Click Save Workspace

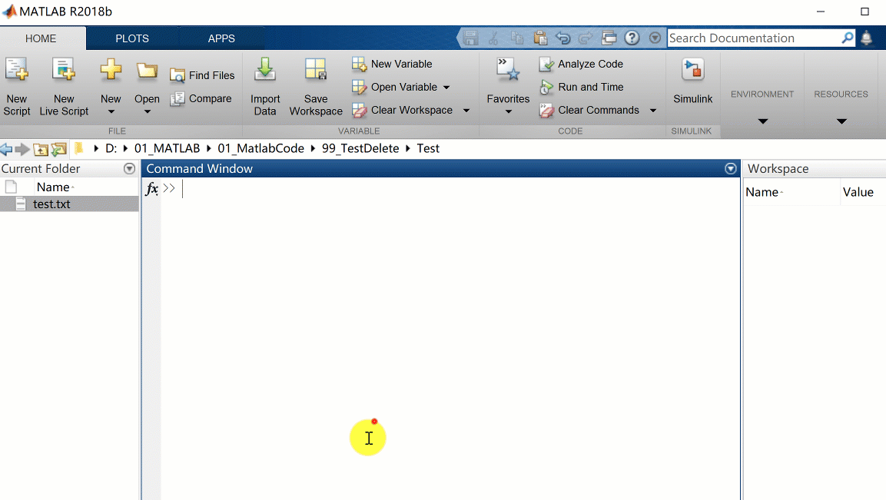point(316,87)
